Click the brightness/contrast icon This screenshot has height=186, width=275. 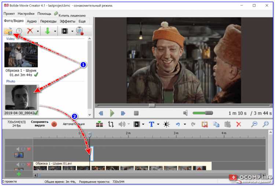click(x=166, y=124)
